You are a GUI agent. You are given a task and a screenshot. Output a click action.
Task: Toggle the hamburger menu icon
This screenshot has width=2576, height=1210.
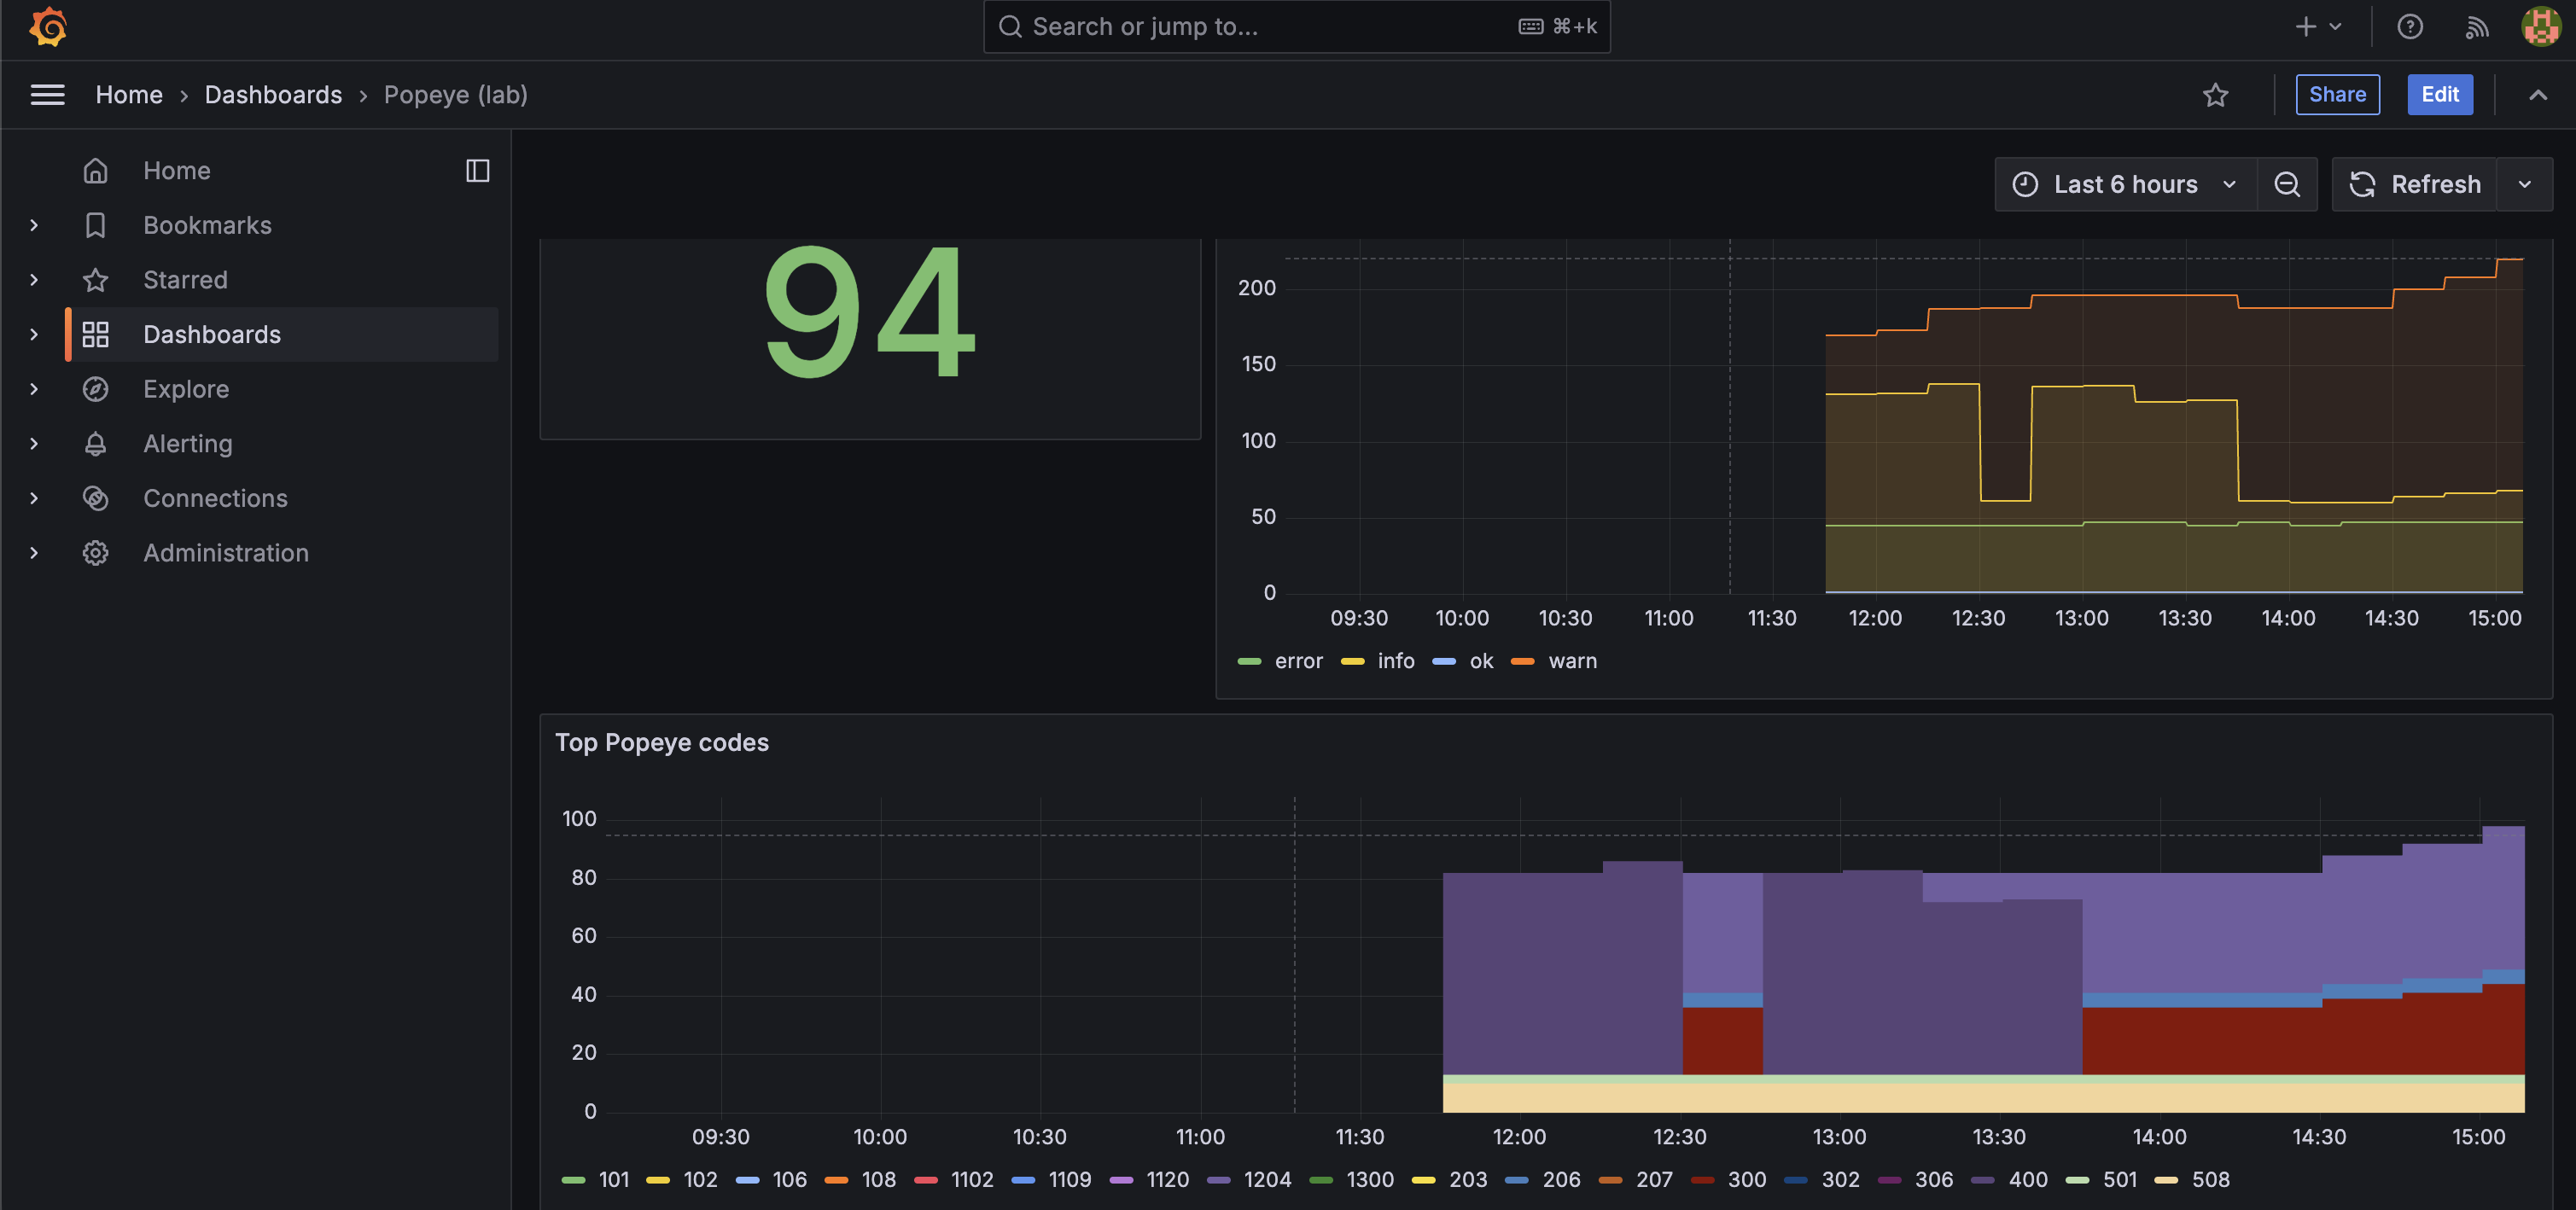pos(47,95)
